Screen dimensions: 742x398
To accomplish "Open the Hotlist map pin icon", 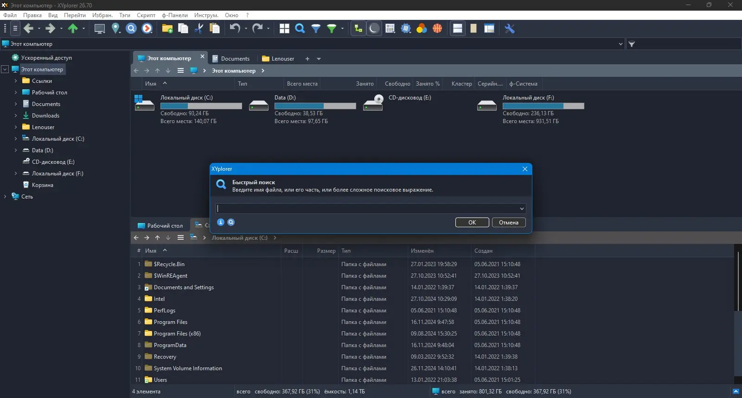I will point(116,29).
